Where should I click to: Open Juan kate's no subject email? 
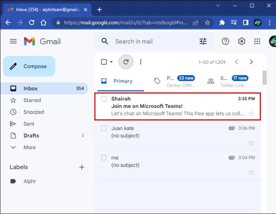(178, 136)
